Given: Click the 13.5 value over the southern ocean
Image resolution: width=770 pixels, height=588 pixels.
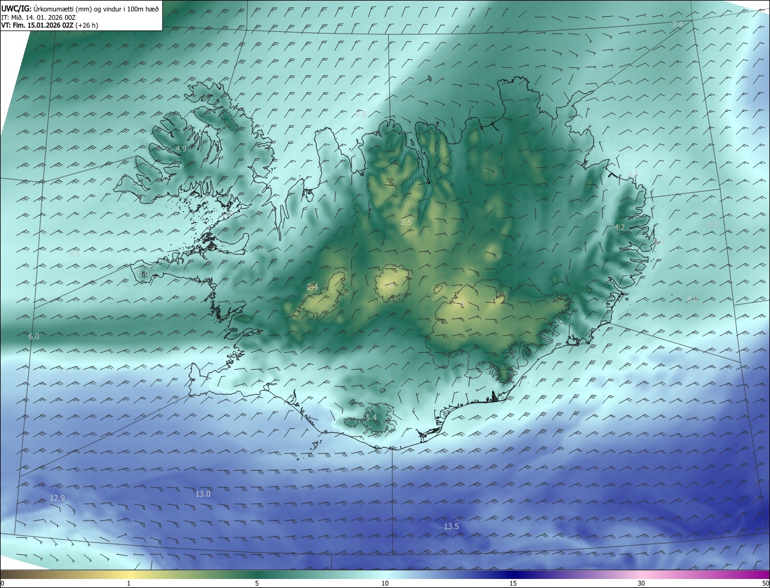Looking at the screenshot, I should click(x=451, y=526).
